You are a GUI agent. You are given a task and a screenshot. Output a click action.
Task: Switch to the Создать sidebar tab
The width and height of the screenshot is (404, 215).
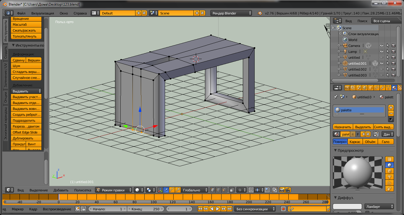(6, 52)
